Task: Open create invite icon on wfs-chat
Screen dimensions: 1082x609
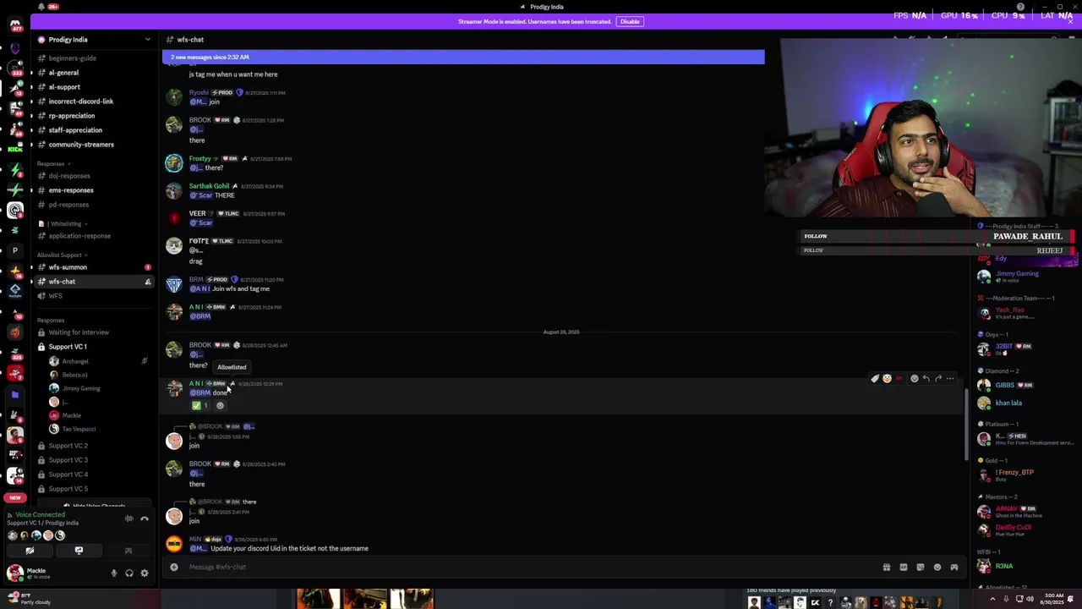Action: click(148, 282)
